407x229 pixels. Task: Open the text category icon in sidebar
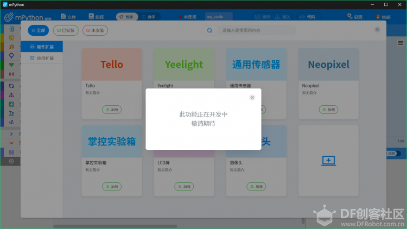11,113
